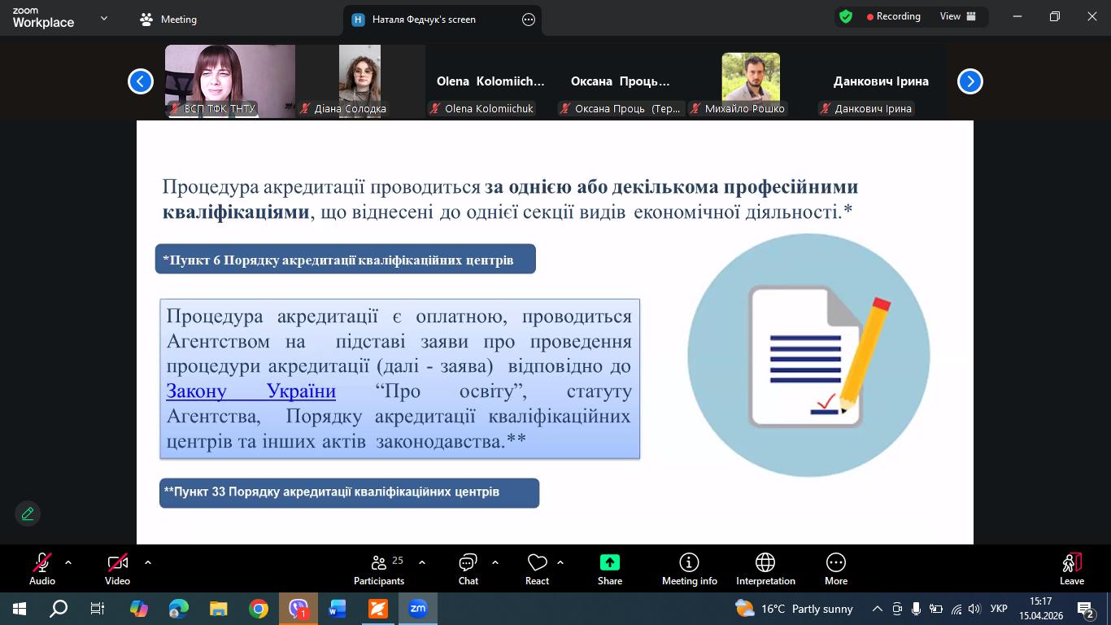This screenshot has height=625, width=1111.
Task: Open the React emoji menu
Action: 537,569
